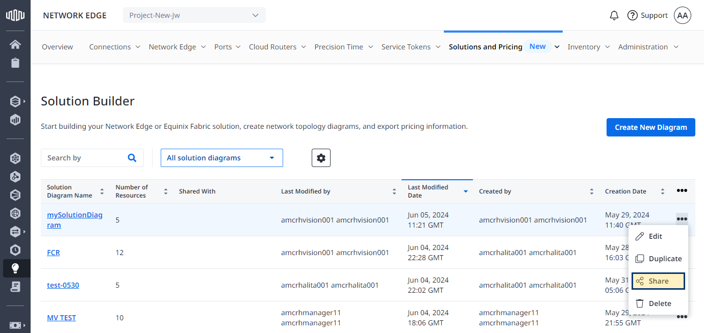Toggle Last Modified Date sort arrow
Screen dimensions: 704x333
(x=466, y=191)
